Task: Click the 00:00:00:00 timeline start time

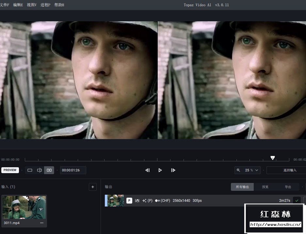Action: coord(10,160)
